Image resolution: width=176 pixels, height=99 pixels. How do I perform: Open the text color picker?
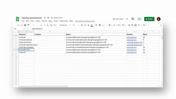[92, 25]
